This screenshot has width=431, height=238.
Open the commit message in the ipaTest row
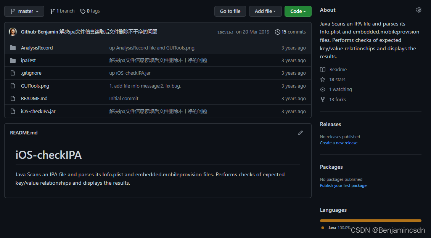(x=158, y=61)
